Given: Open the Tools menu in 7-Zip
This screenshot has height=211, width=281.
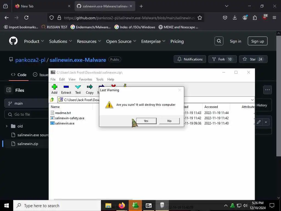Looking at the screenshot, I should (x=100, y=79).
